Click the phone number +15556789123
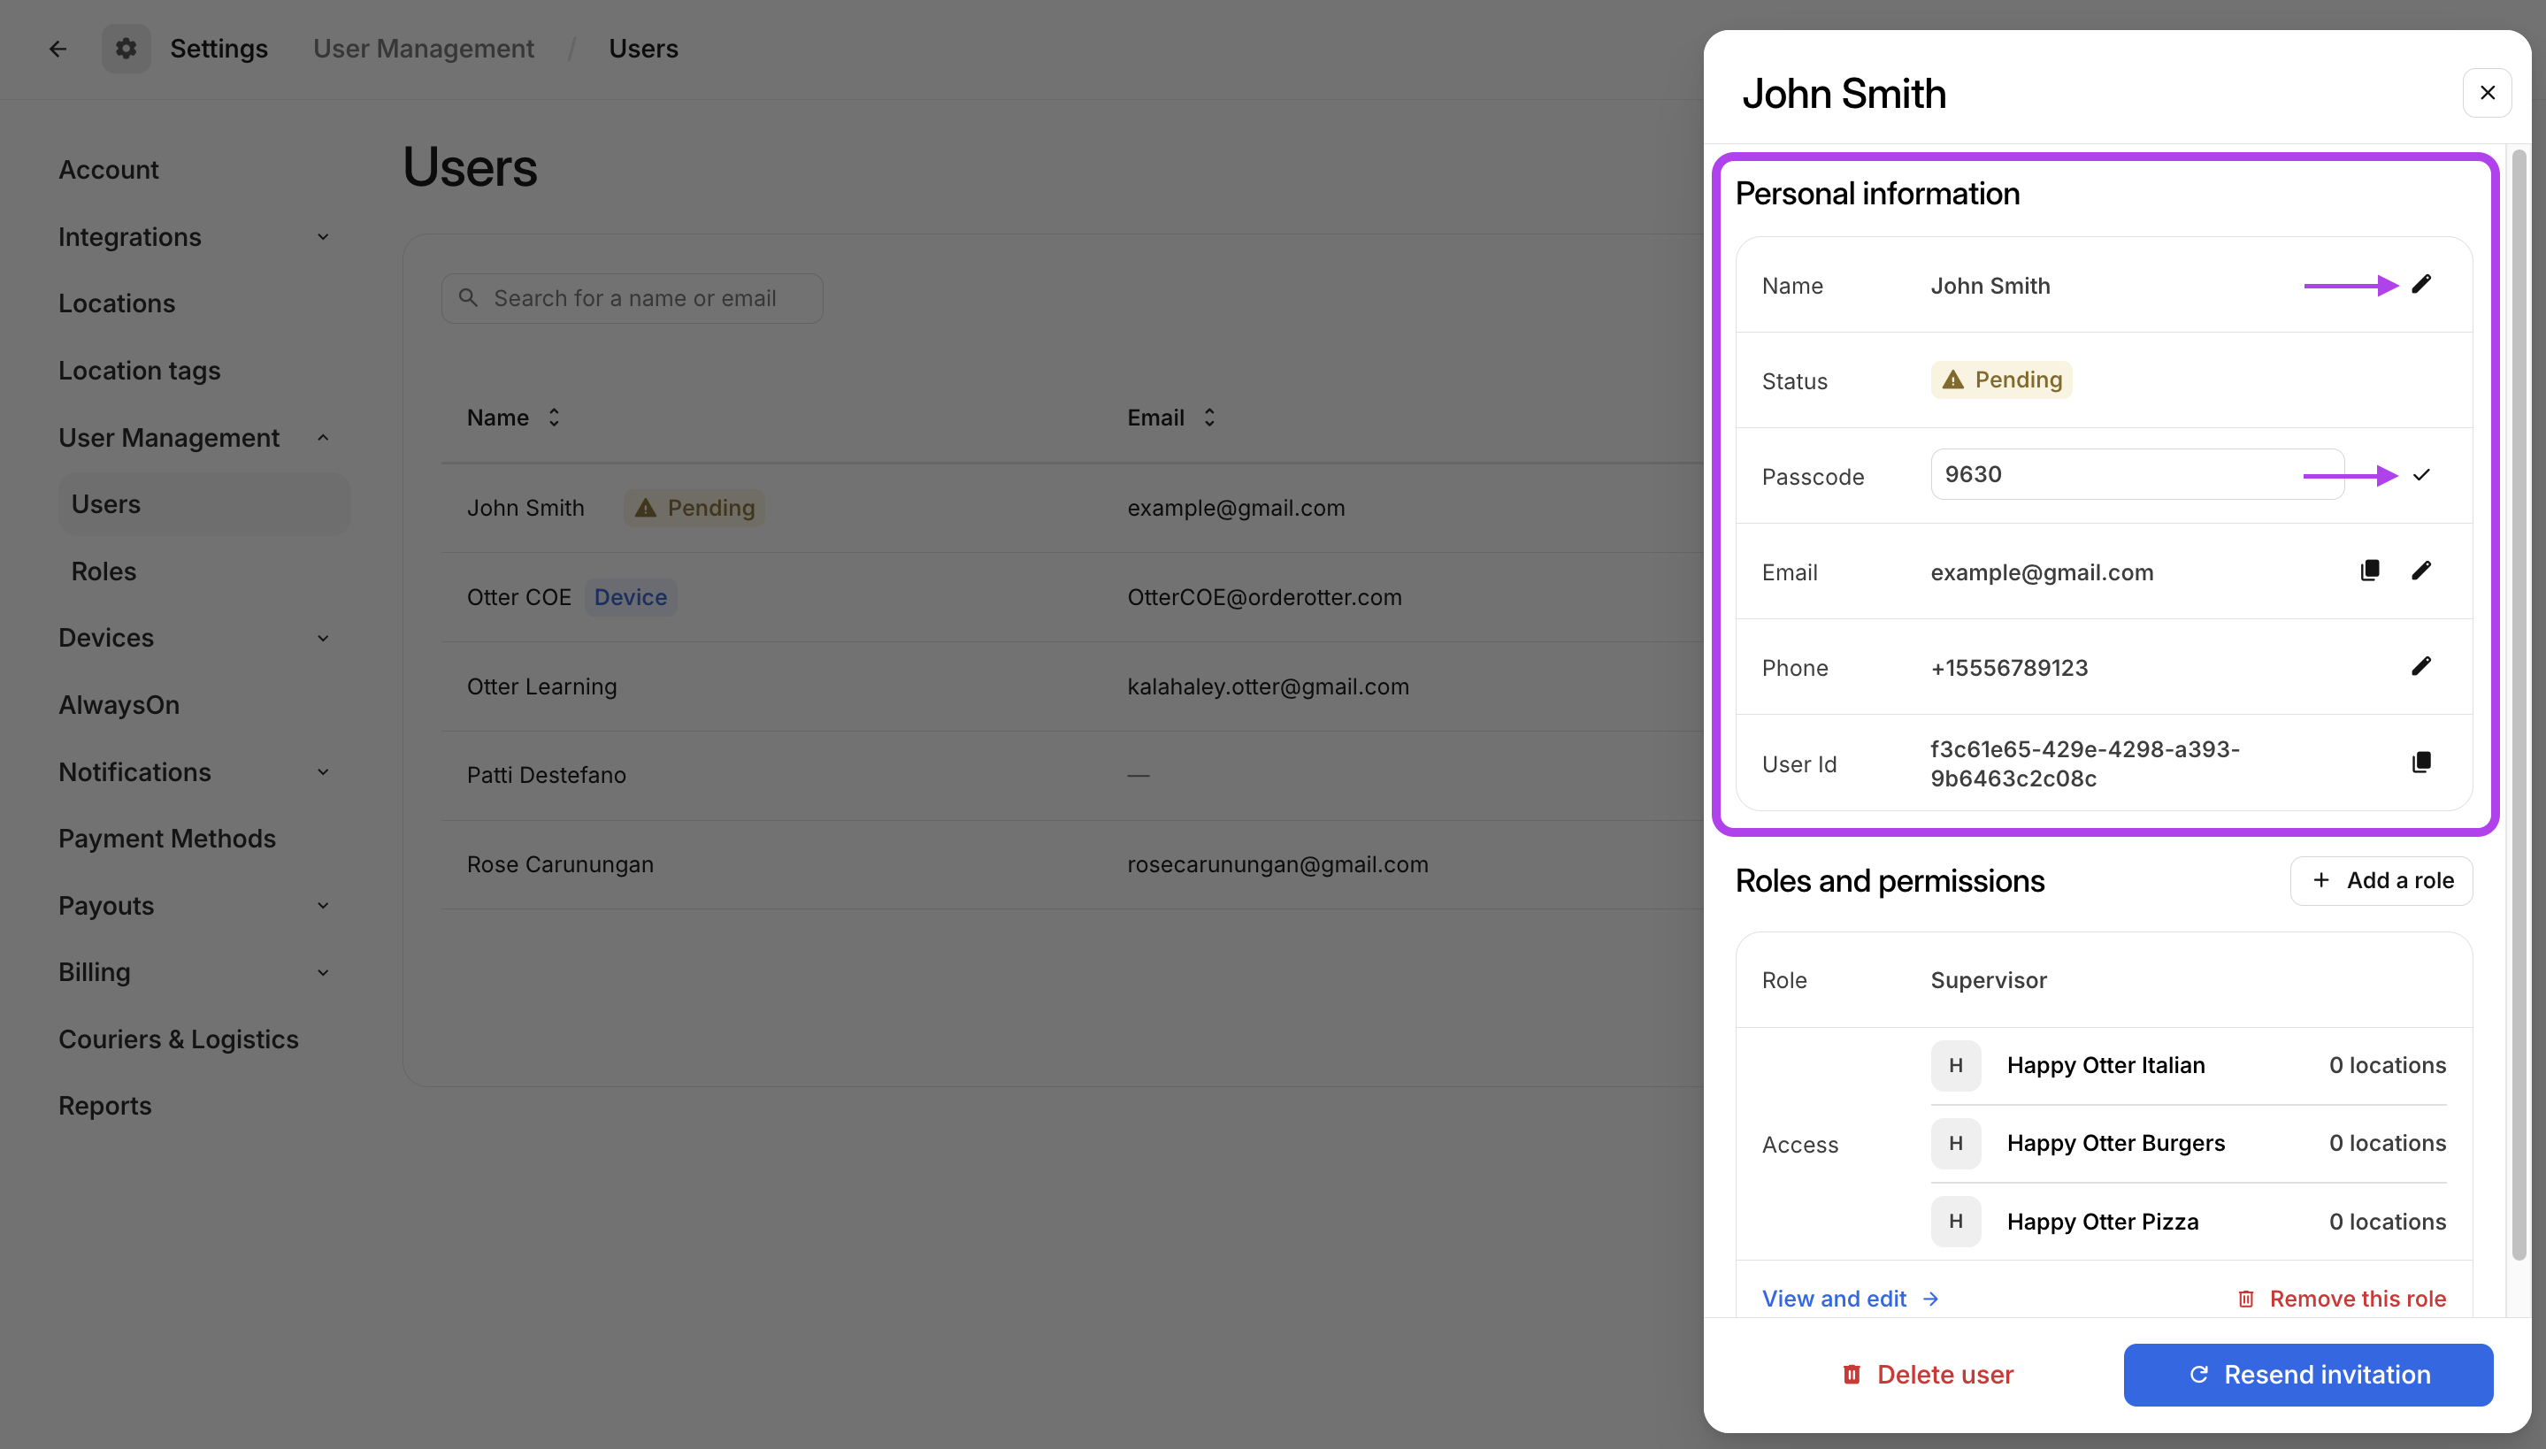2546x1449 pixels. (2009, 667)
